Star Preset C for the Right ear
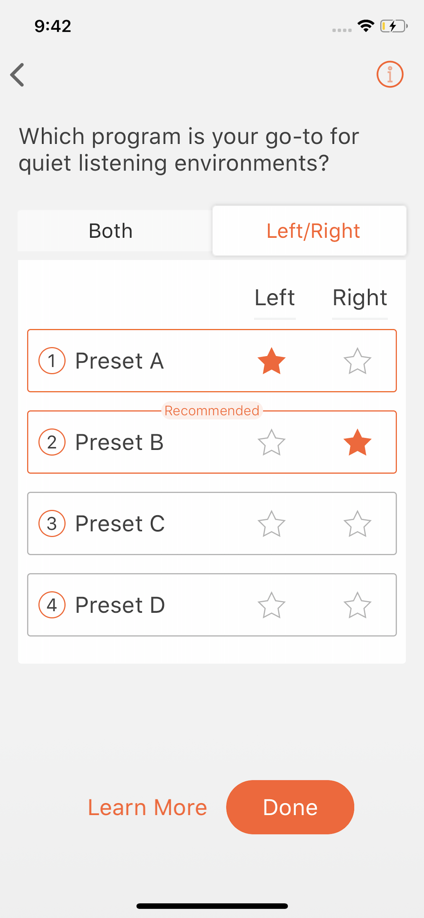This screenshot has width=424, height=918. coord(357,523)
